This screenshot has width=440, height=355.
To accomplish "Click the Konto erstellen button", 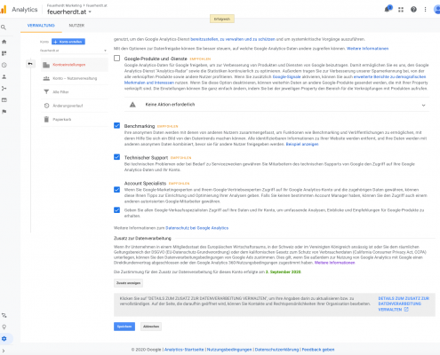I will pos(68,42).
